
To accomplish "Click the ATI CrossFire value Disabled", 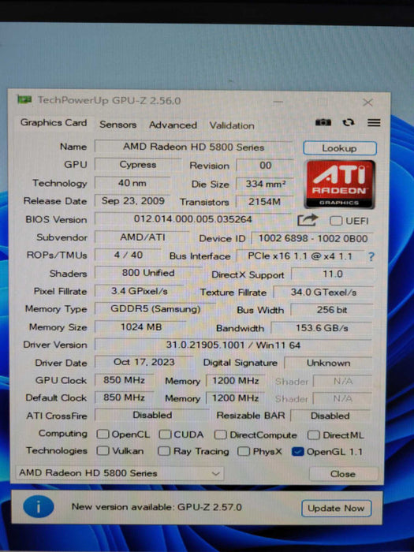I will [152, 415].
